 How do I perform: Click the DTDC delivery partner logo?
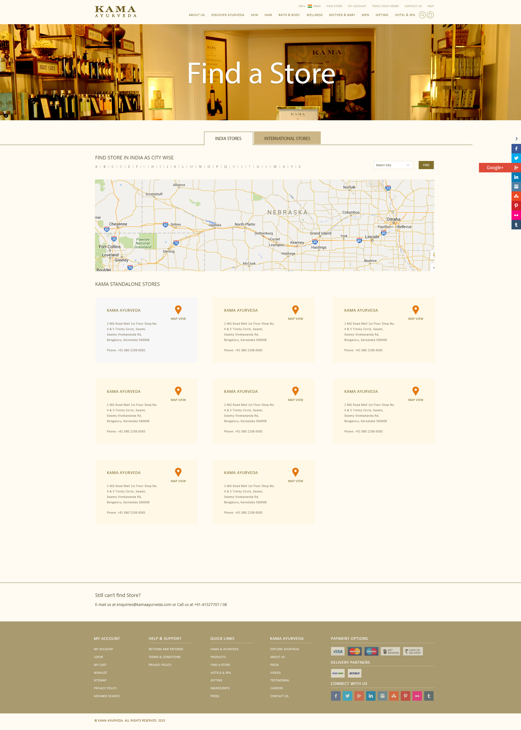point(354,673)
